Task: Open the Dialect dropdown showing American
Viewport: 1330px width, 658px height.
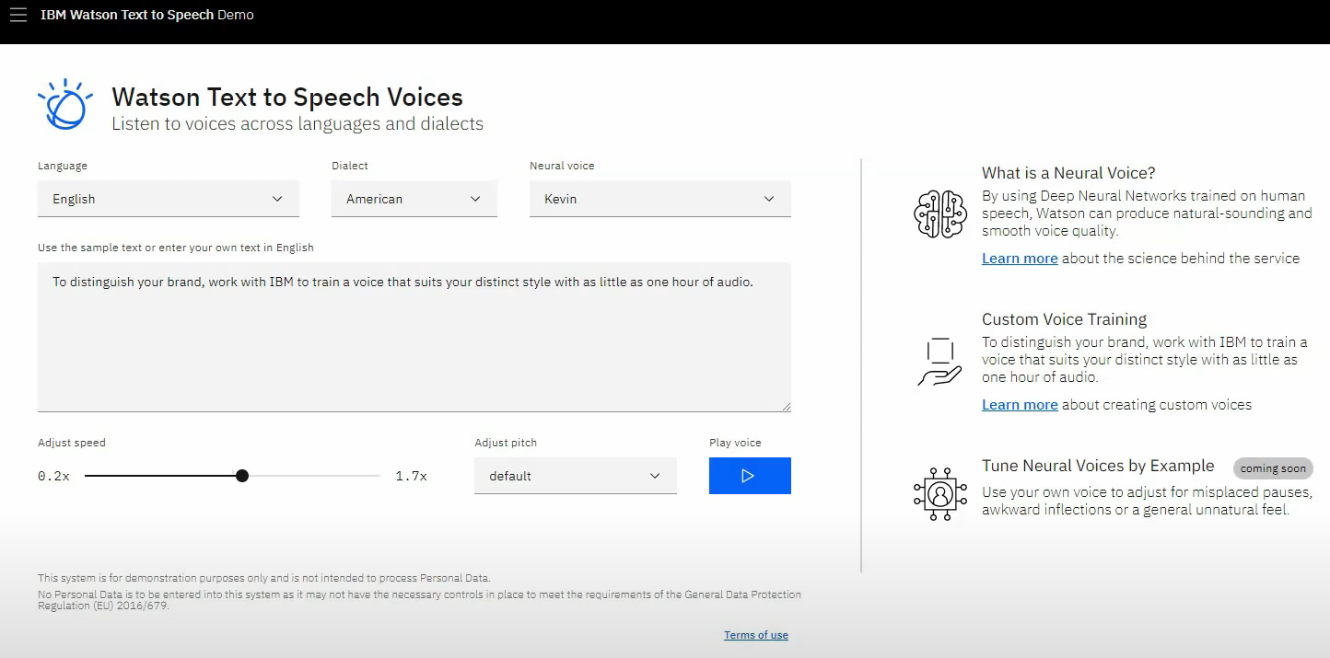Action: (414, 199)
